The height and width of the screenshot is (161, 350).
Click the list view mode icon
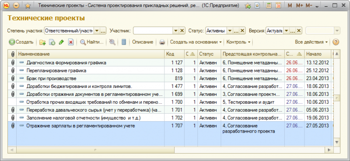[124, 42]
